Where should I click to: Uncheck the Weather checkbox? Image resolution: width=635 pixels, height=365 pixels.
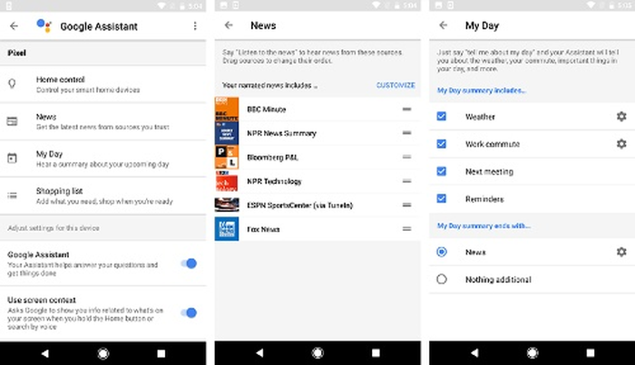point(442,117)
